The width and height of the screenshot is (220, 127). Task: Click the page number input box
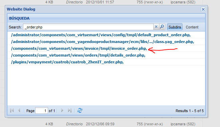pos(42,111)
